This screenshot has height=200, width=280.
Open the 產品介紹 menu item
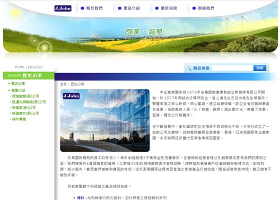131,8
